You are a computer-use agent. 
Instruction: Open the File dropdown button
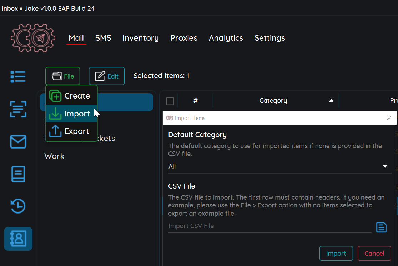click(x=62, y=76)
